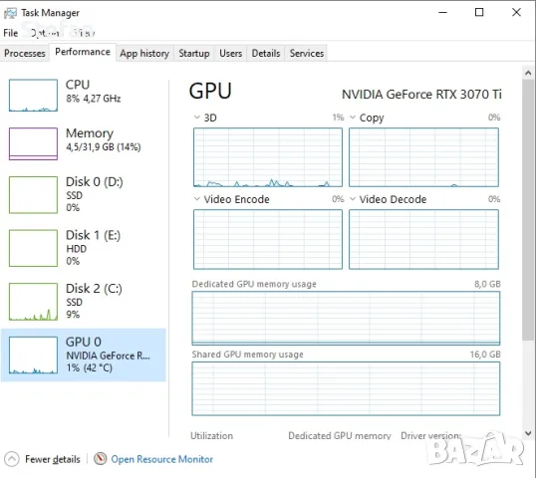Click the Fewer details arrow icon

coord(12,459)
